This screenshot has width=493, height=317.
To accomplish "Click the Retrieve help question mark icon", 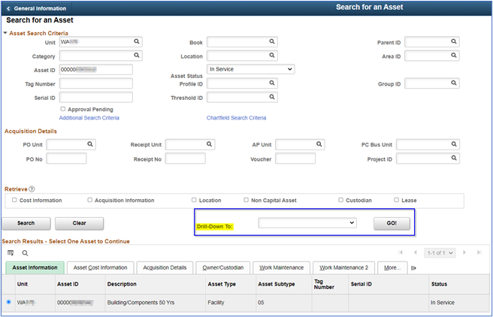I will click(32, 189).
